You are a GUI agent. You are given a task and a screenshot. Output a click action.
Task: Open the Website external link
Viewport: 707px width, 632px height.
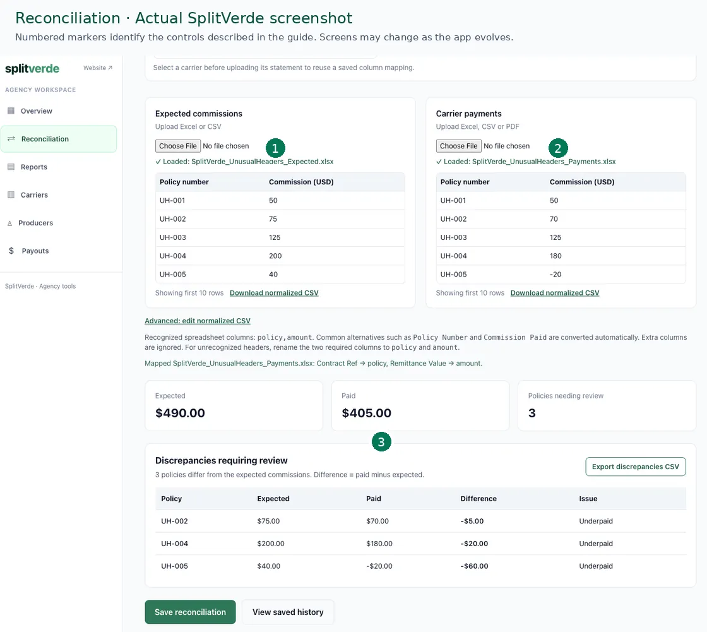(98, 68)
